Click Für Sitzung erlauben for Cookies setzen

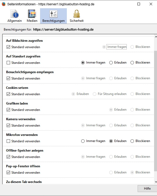(x=94, y=94)
